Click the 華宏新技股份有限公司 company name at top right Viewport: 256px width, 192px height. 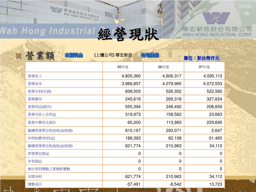point(217,29)
